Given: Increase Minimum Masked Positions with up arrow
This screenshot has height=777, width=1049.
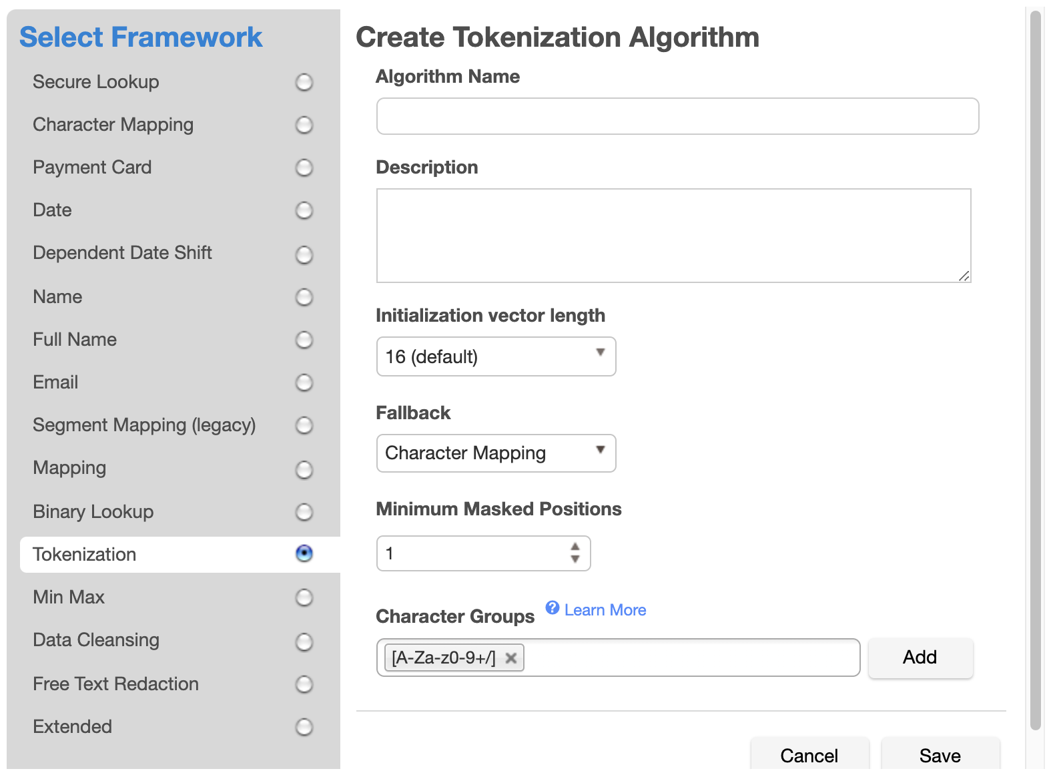Looking at the screenshot, I should (x=575, y=547).
